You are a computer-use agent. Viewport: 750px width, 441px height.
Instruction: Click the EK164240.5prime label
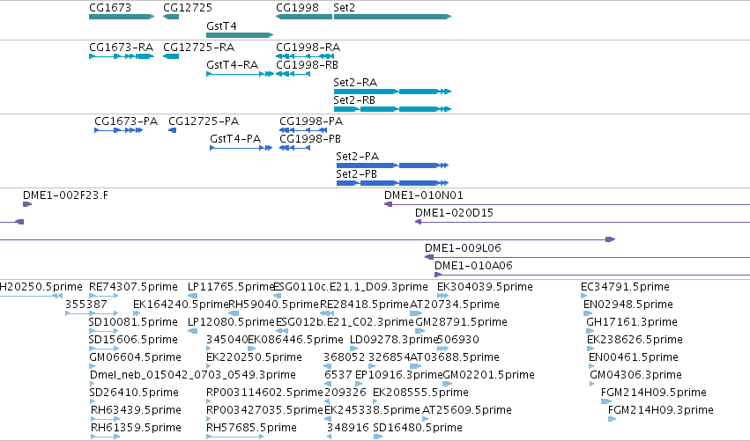point(181,305)
